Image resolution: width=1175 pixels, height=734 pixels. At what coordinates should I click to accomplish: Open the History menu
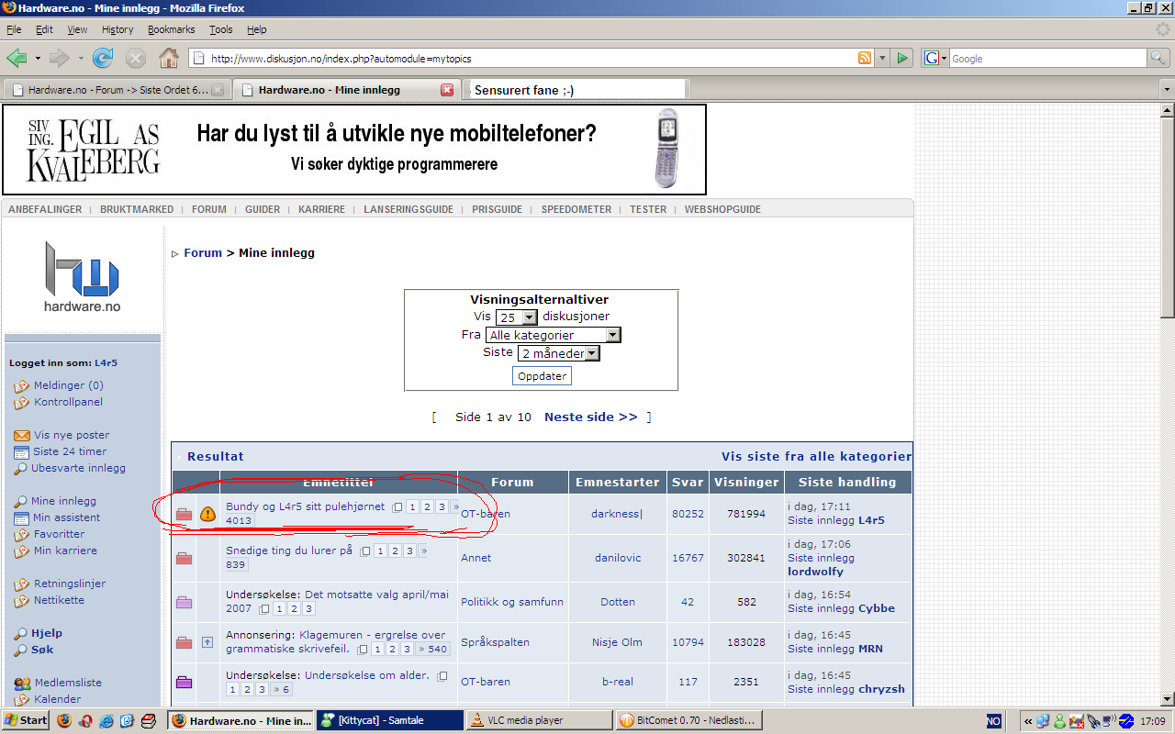coord(117,29)
